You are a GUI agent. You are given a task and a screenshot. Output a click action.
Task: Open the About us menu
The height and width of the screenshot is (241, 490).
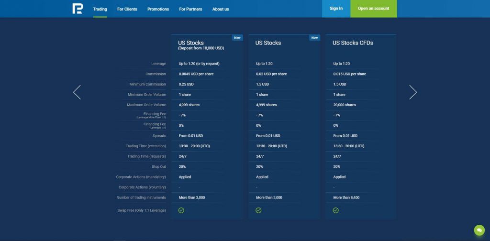pyautogui.click(x=221, y=9)
